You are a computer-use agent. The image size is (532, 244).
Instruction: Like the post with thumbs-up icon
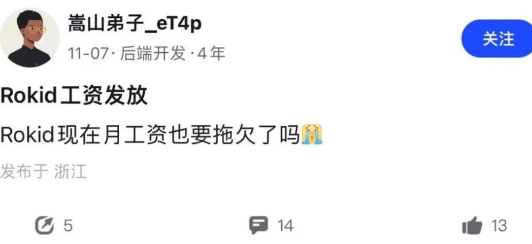(x=472, y=225)
